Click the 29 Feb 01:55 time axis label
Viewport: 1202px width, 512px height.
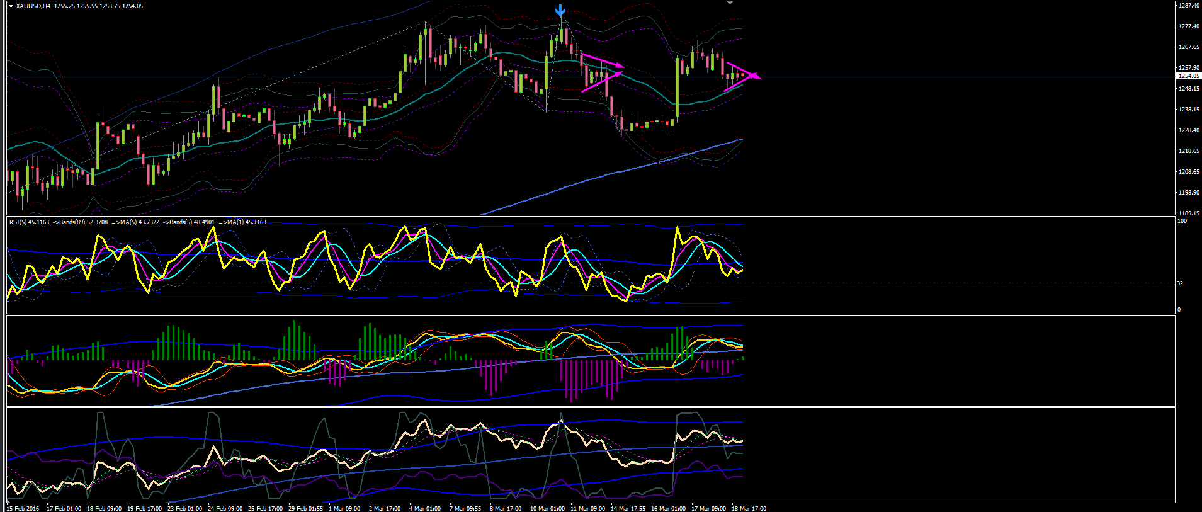click(305, 508)
